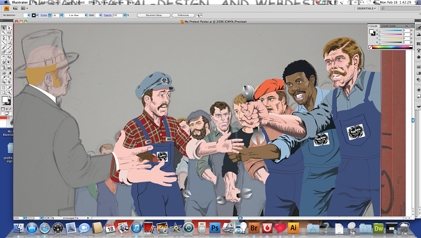Open the Appearance panel icon in right dock
This screenshot has height=238, width=421.
419,89
